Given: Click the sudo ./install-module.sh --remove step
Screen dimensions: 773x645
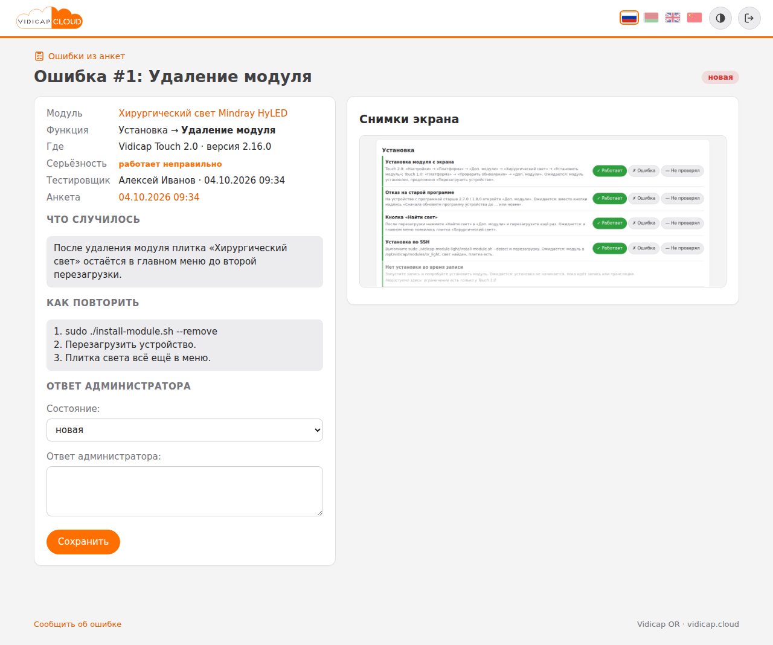Looking at the screenshot, I should point(135,331).
